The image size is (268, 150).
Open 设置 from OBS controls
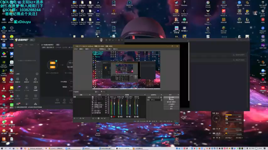pyautogui.click(x=171, y=106)
